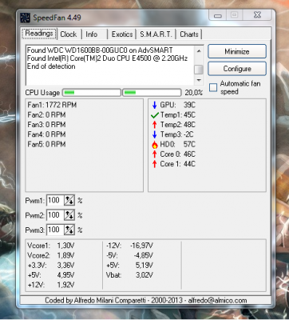Click the Vcore2 1,89V reading
This screenshot has width=289, height=320.
click(51, 255)
